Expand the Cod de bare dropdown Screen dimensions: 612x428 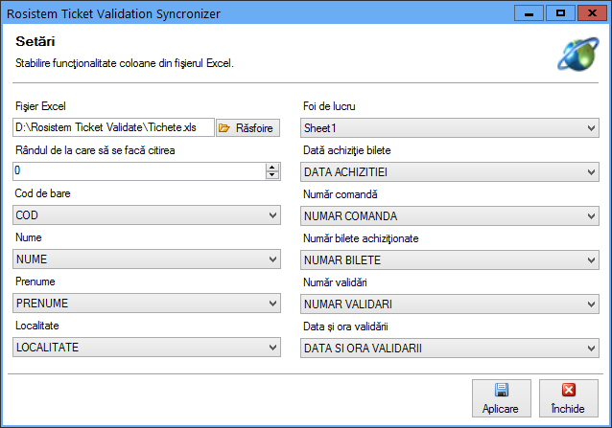[x=147, y=215]
